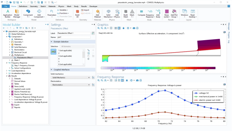This screenshot has width=232, height=131.
Task: Toggle the domain selection activation button
Action: pos(53,52)
